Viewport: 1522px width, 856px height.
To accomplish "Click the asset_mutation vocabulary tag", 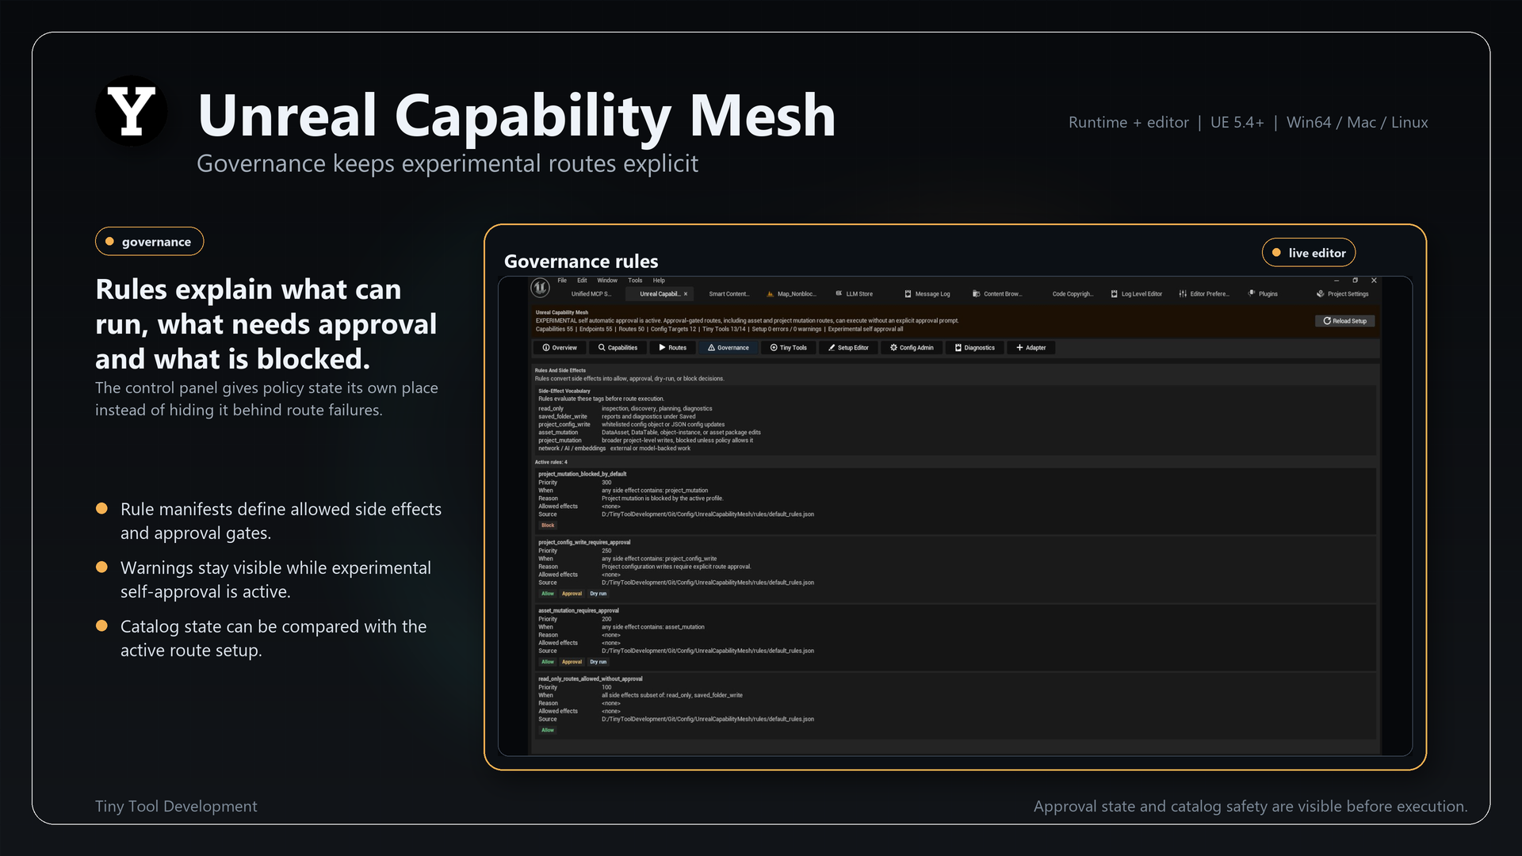I will [x=558, y=433].
